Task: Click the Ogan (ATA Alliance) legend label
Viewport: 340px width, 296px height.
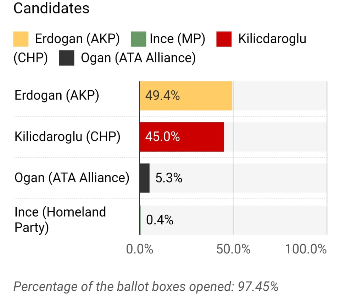Action: tap(138, 58)
